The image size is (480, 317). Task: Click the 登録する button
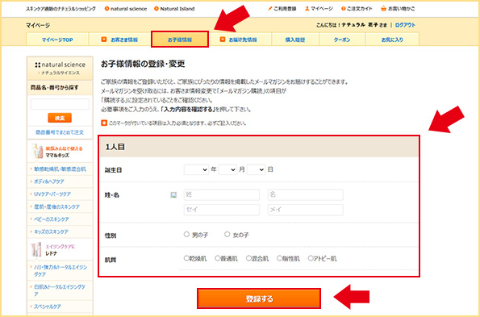(x=259, y=298)
